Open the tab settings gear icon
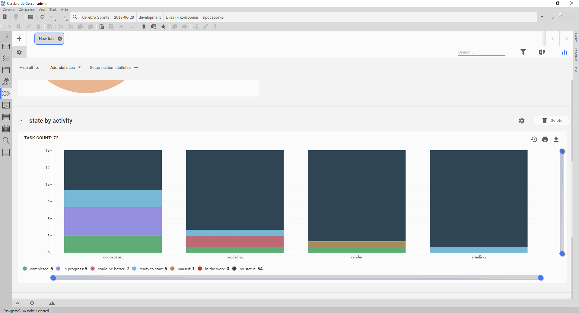This screenshot has width=579, height=313. pos(19,52)
